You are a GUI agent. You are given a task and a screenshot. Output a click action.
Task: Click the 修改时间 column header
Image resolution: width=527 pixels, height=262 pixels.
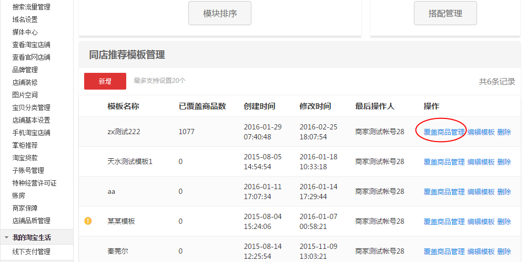[315, 106]
